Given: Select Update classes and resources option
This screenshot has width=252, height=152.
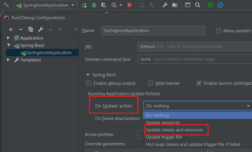Looking at the screenshot, I should [197, 130].
